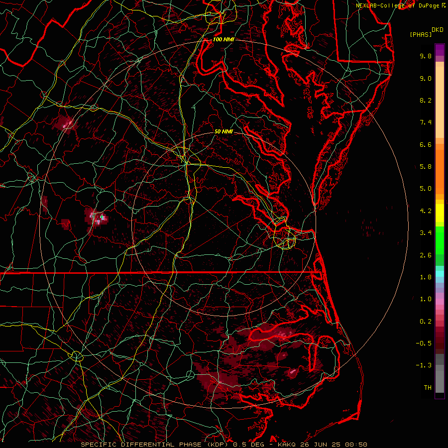Click the bright green color bar segment
The image size is (448, 448).
pyautogui.click(x=440, y=240)
